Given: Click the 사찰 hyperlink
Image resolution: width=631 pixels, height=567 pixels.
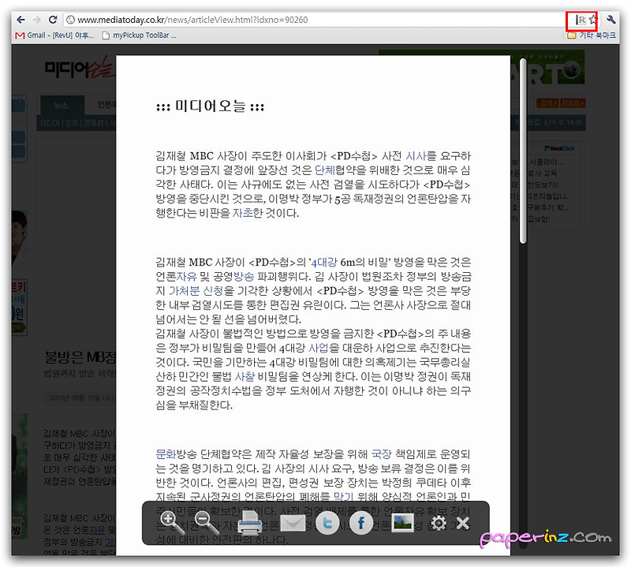Looking at the screenshot, I should pos(245,377).
